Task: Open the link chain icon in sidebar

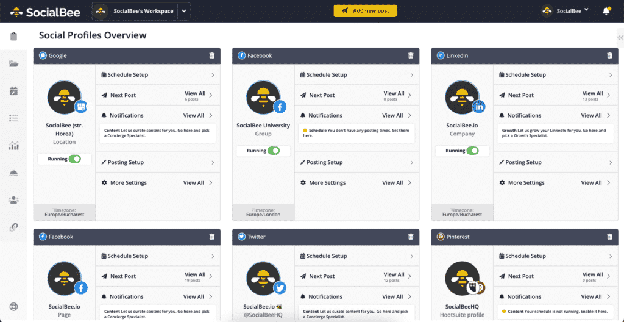Action: tap(14, 227)
